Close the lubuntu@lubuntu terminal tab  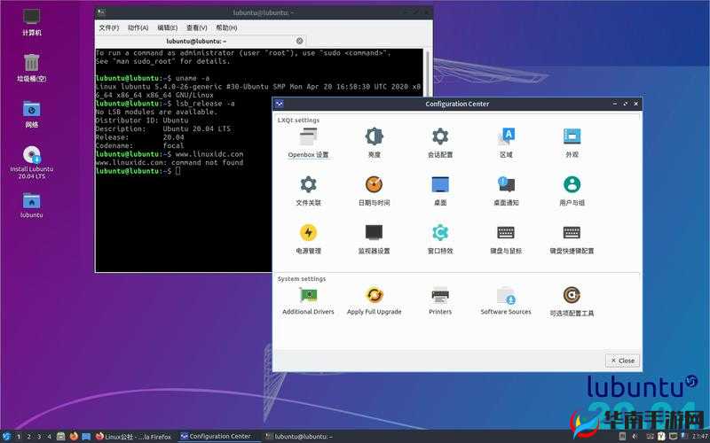click(x=300, y=41)
